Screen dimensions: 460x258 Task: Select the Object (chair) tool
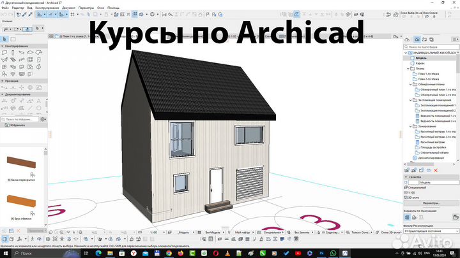(4, 74)
